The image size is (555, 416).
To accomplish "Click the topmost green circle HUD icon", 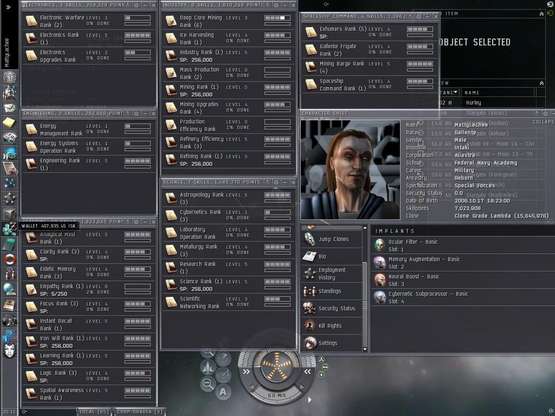I will [321, 360].
